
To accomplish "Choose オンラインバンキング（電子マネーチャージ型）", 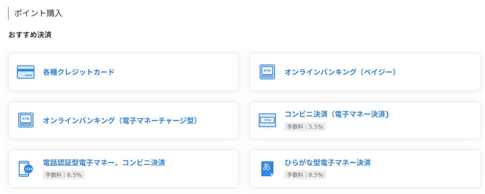I will pos(120,120).
